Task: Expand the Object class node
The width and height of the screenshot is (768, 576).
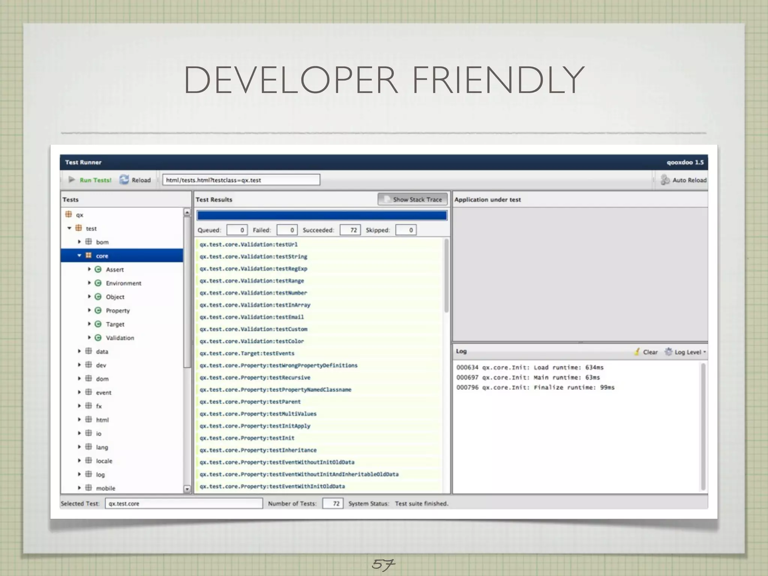Action: click(89, 297)
